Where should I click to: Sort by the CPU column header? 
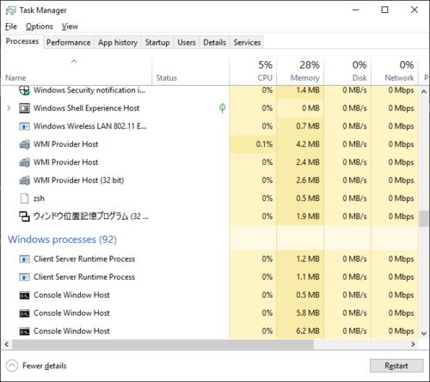[x=253, y=71]
